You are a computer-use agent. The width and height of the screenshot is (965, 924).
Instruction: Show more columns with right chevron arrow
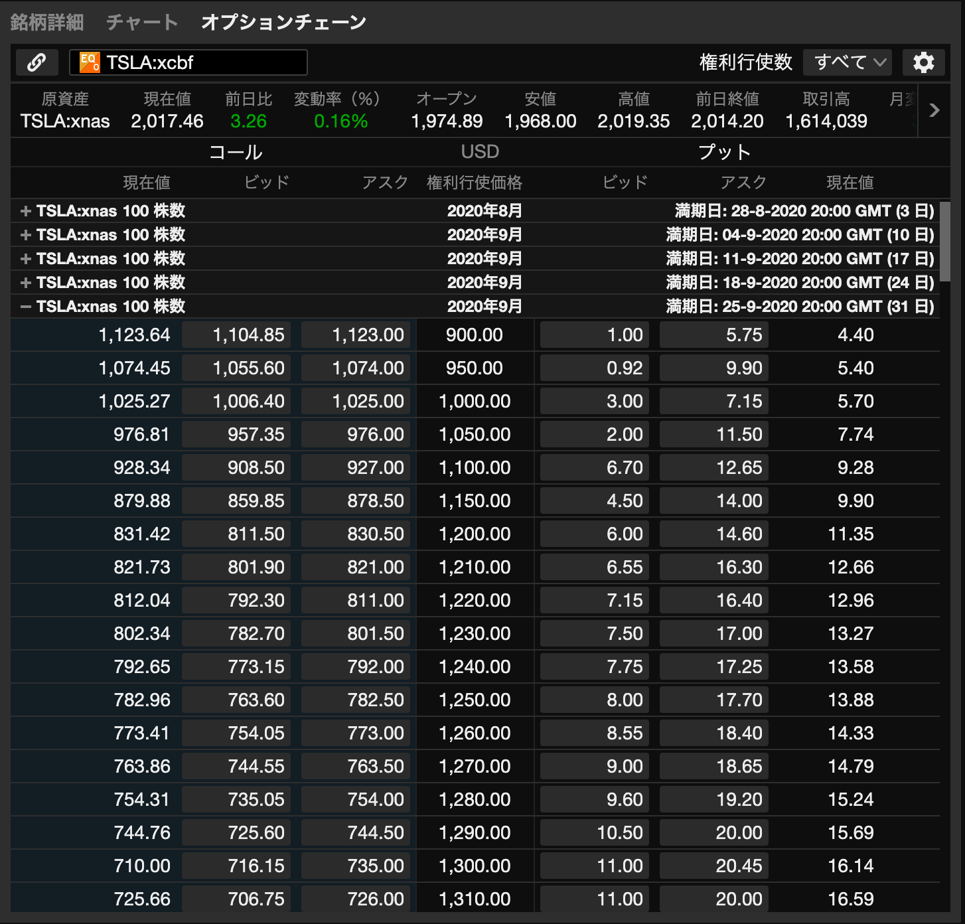click(x=934, y=110)
